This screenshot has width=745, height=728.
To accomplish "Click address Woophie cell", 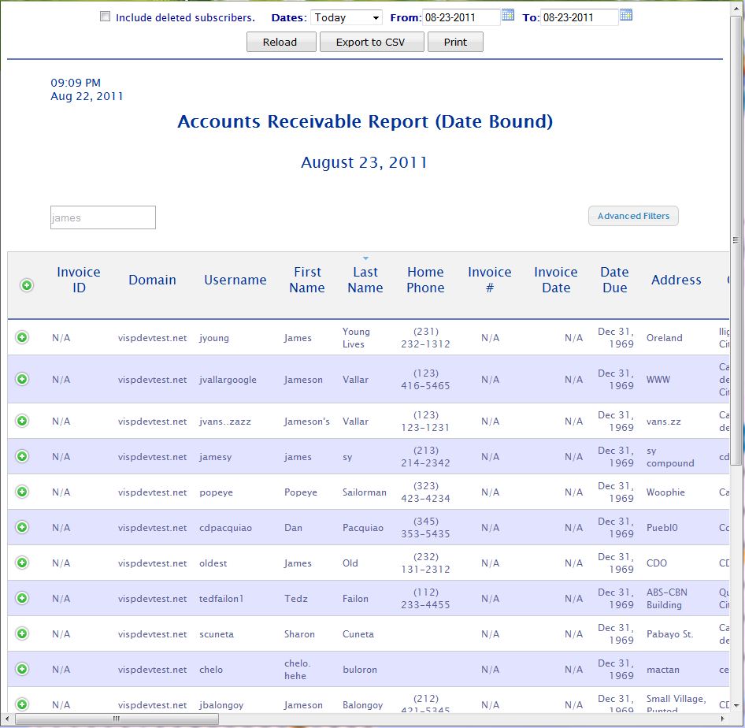I will (665, 492).
